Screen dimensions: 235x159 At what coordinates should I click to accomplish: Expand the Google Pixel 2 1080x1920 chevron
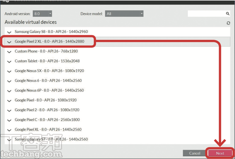click(x=9, y=111)
